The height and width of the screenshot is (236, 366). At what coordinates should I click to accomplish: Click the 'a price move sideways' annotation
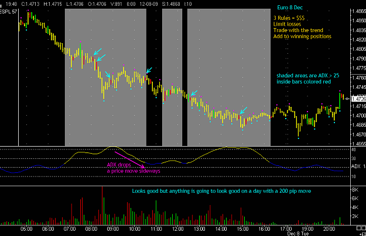[134, 171]
